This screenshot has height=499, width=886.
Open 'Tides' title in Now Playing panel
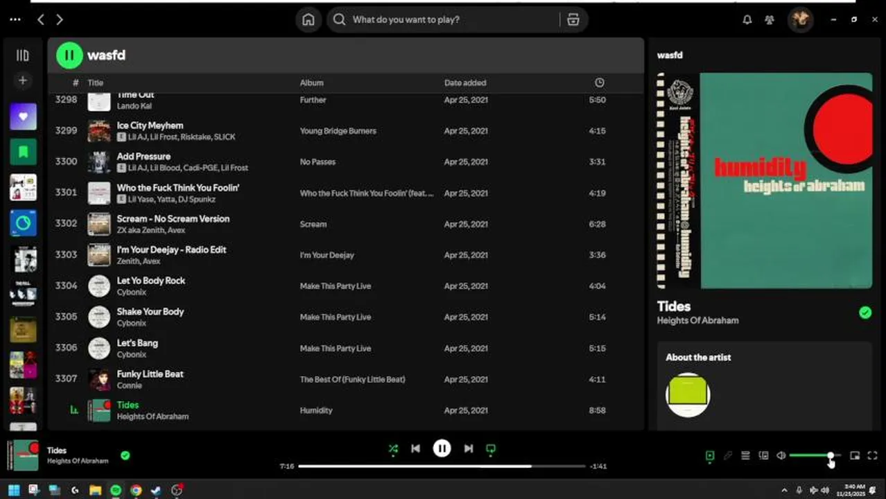pyautogui.click(x=674, y=306)
